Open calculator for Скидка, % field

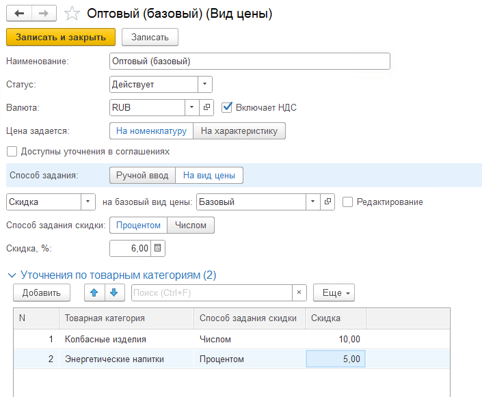(157, 248)
